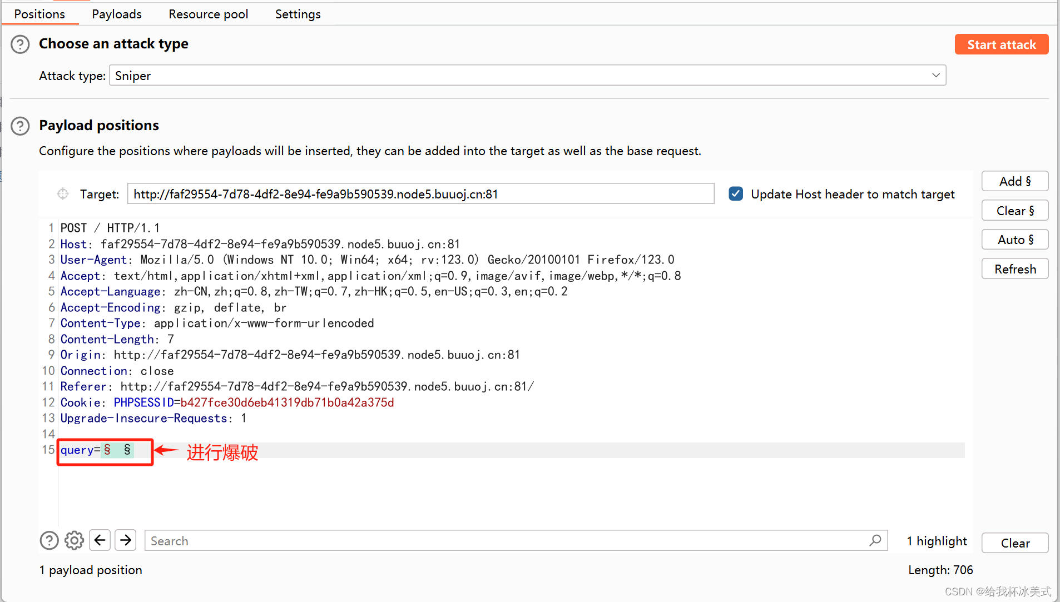1060x602 pixels.
Task: Click the search magnifier icon
Action: [875, 540]
